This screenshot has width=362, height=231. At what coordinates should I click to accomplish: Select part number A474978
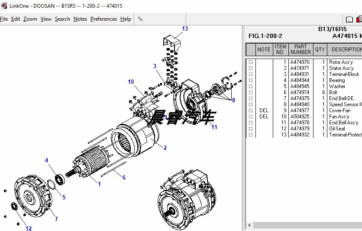[x=300, y=123]
